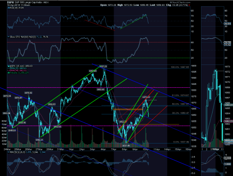
Task: Click the 1842.11 swing low label
Action: pos(39,140)
